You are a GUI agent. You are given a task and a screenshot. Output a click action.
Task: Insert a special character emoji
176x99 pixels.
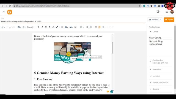coord(75,27)
